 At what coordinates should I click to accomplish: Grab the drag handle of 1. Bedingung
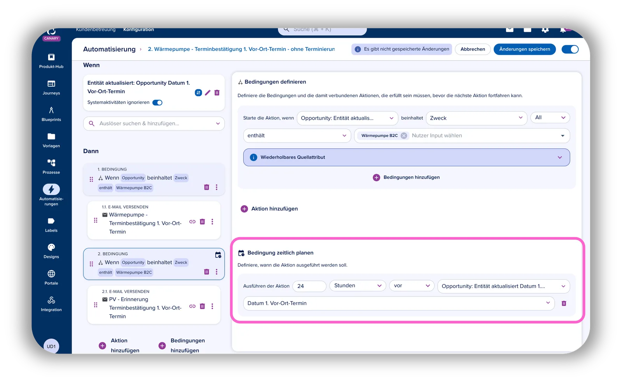coord(91,179)
